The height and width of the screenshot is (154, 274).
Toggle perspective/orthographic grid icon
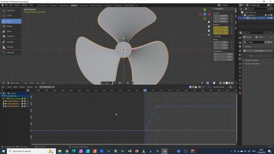tap(209, 35)
